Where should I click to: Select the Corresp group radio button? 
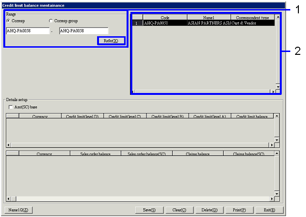51,21
